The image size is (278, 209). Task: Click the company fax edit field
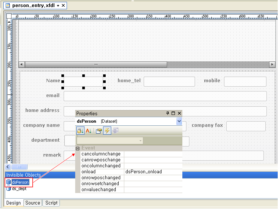point(246,126)
